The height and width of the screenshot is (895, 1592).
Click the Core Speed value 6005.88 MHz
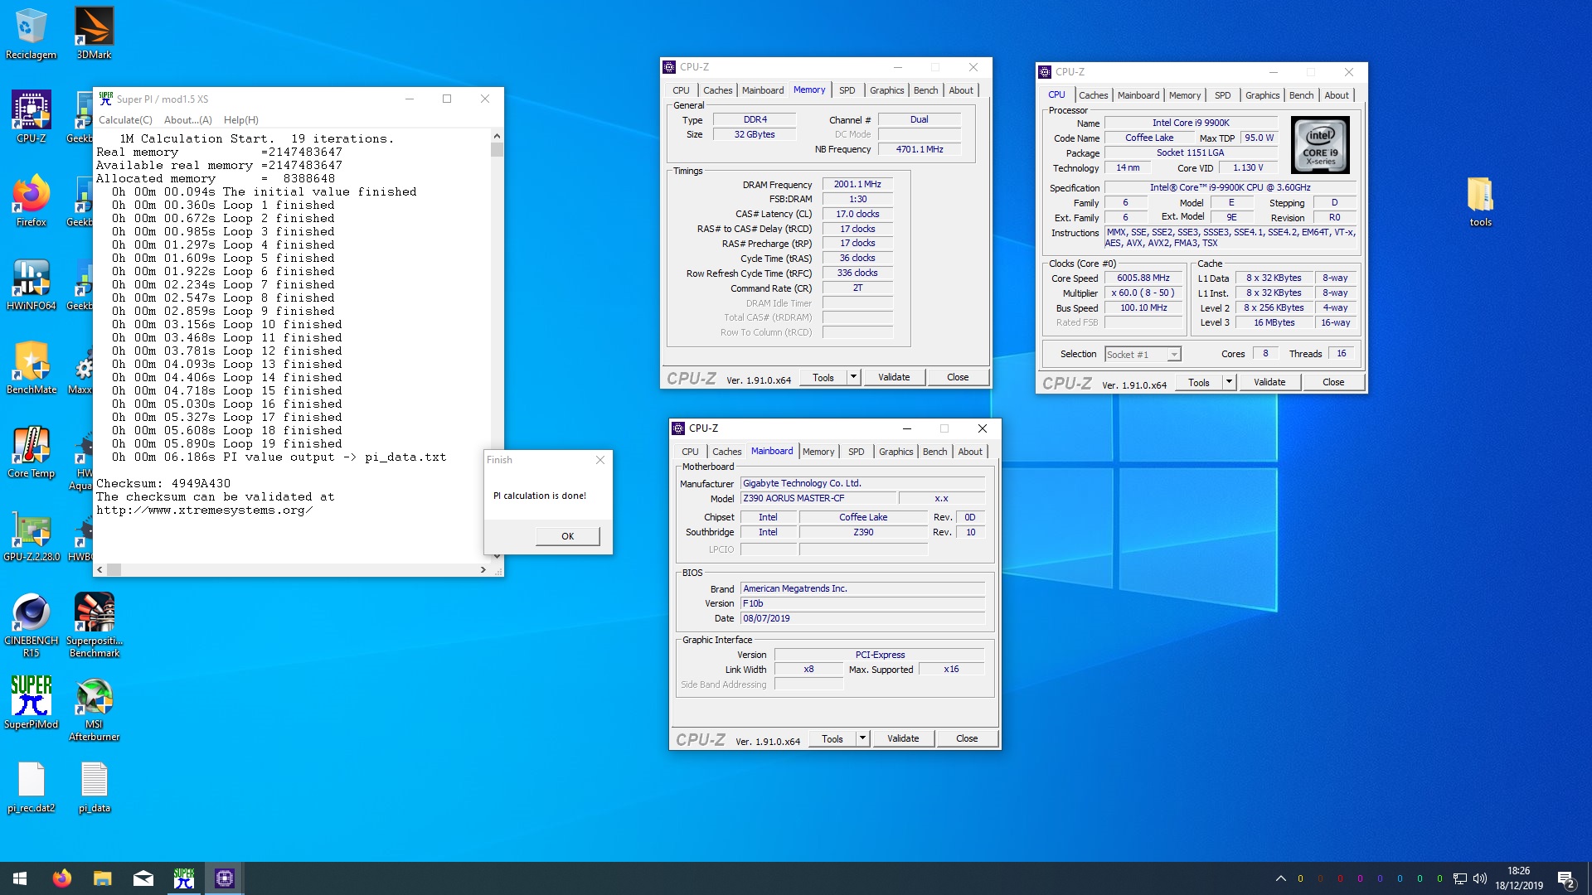(1143, 278)
